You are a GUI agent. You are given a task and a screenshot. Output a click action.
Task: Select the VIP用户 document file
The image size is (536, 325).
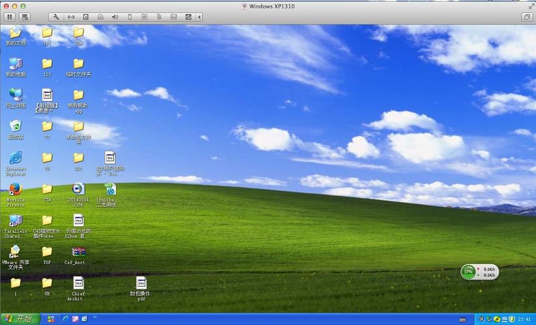(x=110, y=163)
